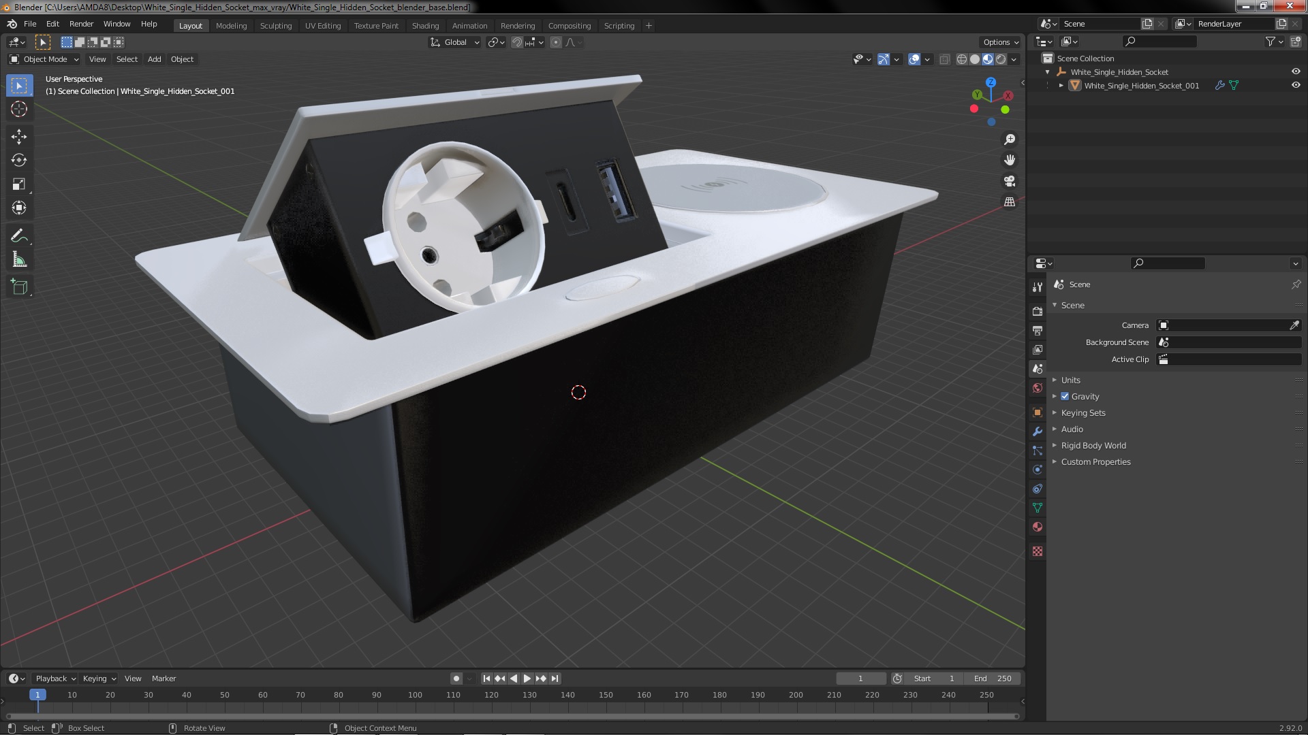
Task: Activate the Scale tool
Action: 19,184
